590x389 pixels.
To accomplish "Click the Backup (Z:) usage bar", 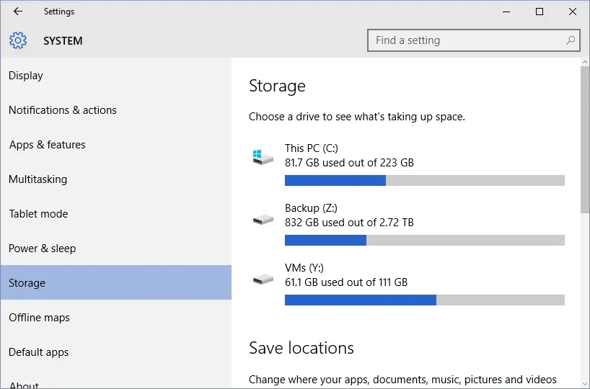I will click(424, 240).
